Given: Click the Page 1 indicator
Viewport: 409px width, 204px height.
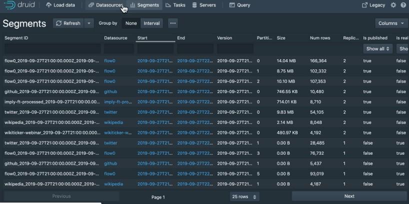Looking at the screenshot, I should pyautogui.click(x=158, y=197).
